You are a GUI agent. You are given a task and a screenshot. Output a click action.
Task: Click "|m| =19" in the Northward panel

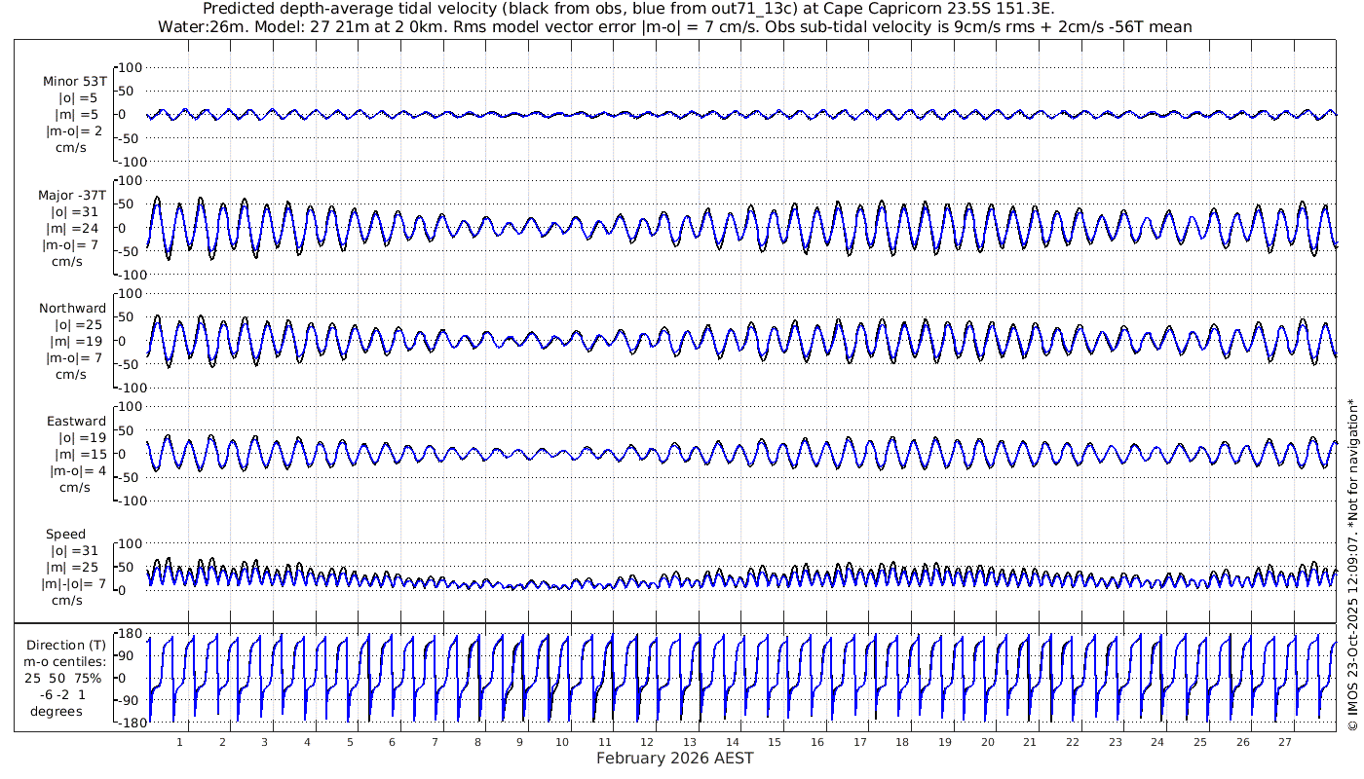tap(76, 341)
